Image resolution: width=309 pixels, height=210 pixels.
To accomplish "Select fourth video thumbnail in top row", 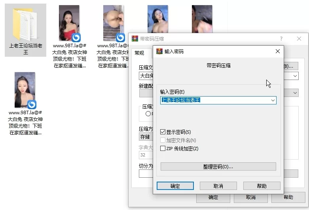I will (x=202, y=19).
